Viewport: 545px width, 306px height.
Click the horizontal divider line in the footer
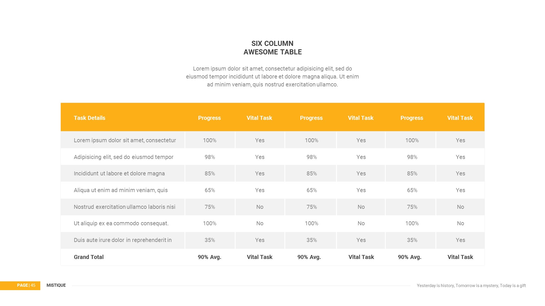pos(241,286)
